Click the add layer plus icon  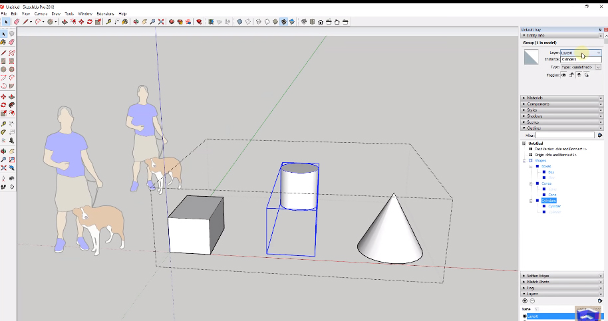pos(525,301)
